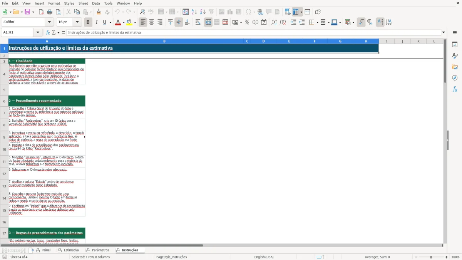The height and width of the screenshot is (260, 462).
Task: Toggle Align Right
Action: (x=160, y=22)
